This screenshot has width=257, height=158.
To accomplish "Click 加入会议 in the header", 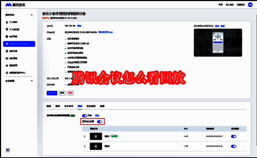I will pyautogui.click(x=229, y=5).
